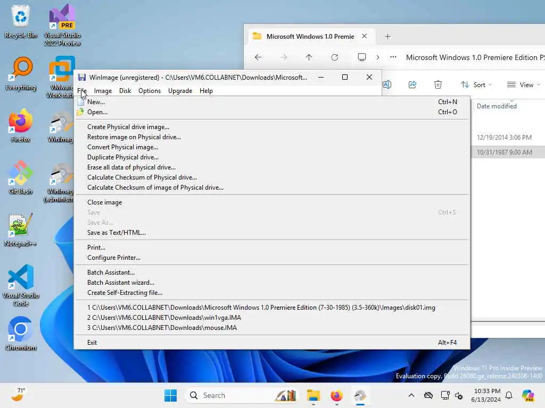Click the WinImage taskbar icon
The width and height of the screenshot is (545, 408).
click(360, 395)
